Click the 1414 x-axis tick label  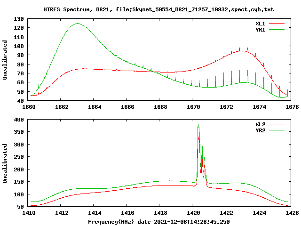(x=95, y=213)
